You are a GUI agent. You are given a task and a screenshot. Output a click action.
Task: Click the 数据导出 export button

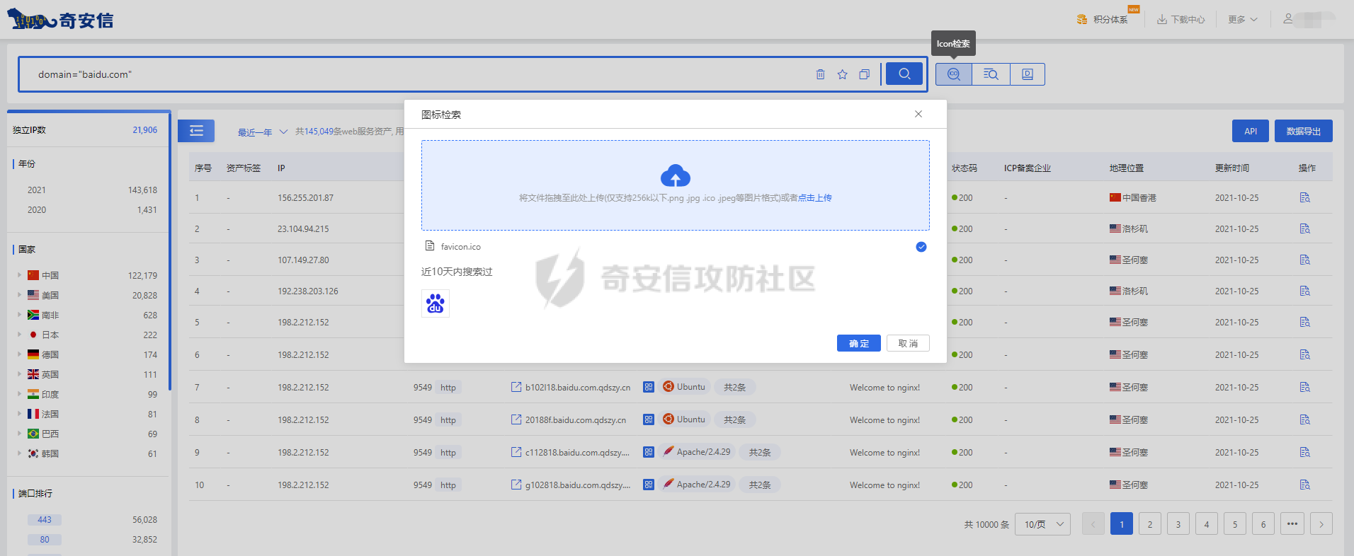coord(1303,131)
